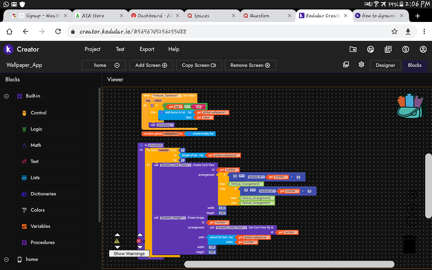Image resolution: width=432 pixels, height=270 pixels.
Task: Click the trash can in the workspace
Action: [x=410, y=244]
